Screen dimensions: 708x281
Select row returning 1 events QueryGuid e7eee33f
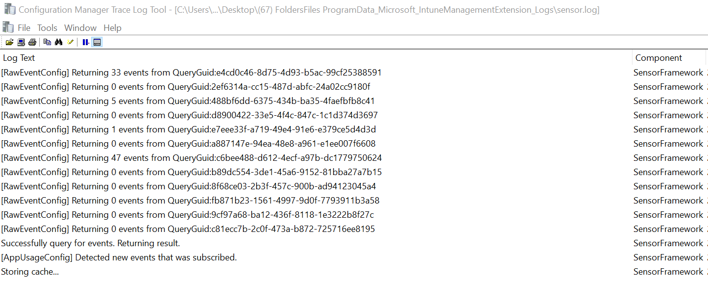[x=354, y=129]
